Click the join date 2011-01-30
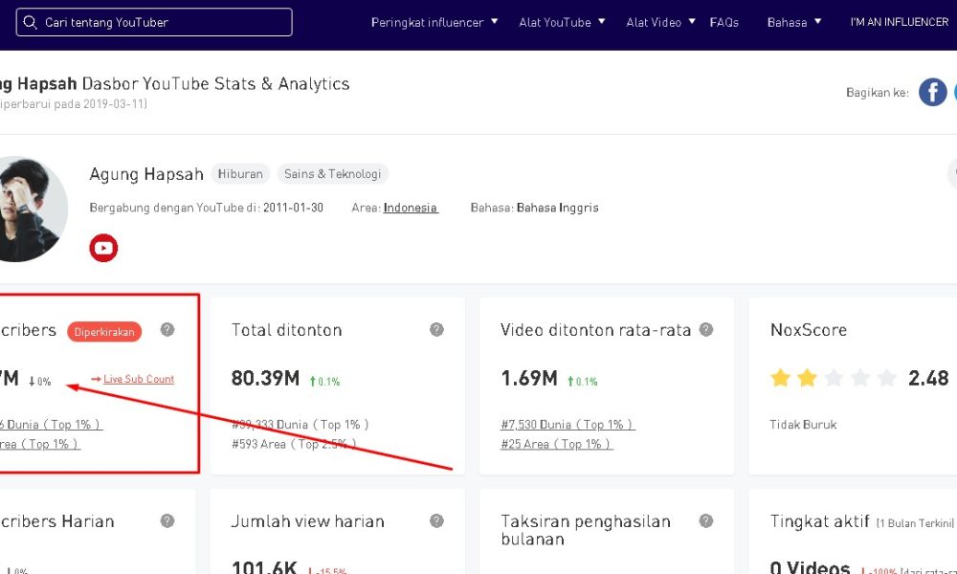The image size is (957, 574). (x=293, y=208)
